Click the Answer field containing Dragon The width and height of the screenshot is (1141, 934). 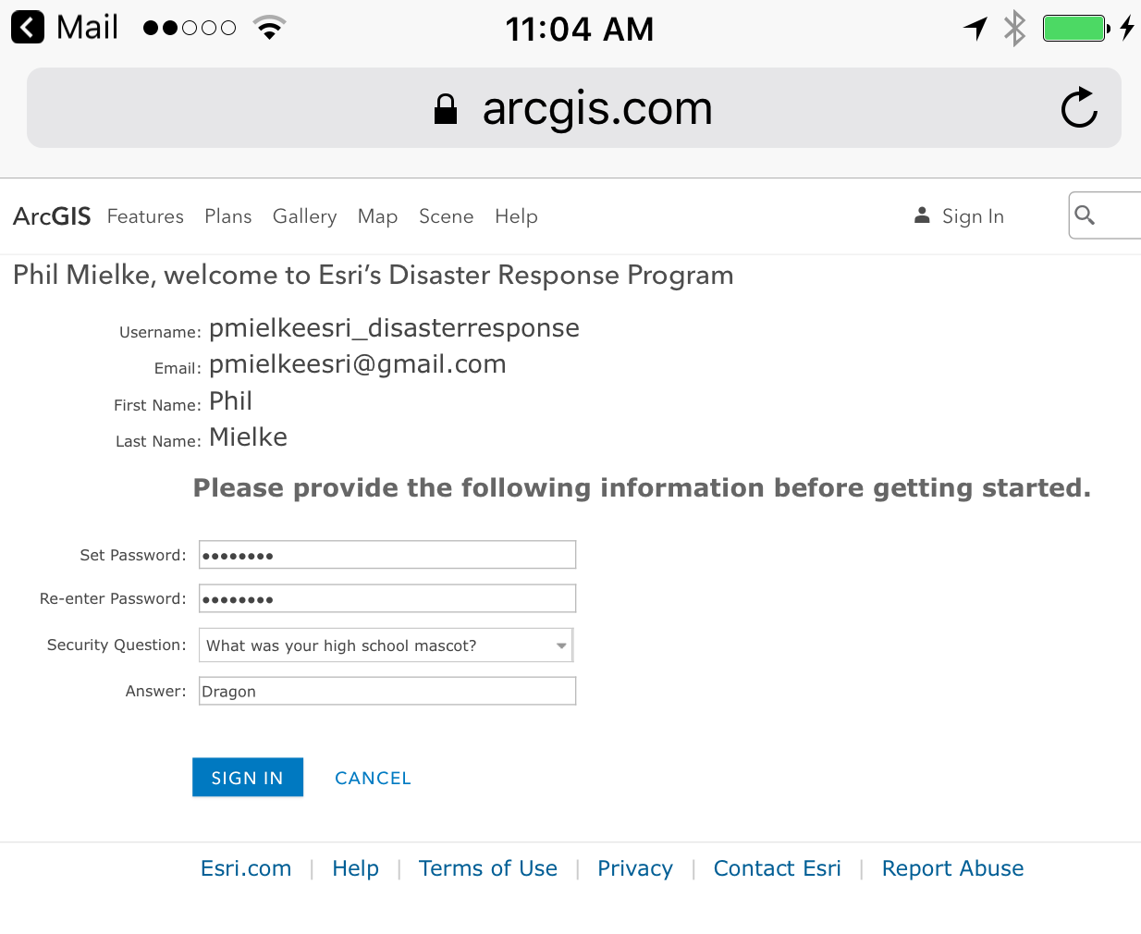pyautogui.click(x=387, y=691)
